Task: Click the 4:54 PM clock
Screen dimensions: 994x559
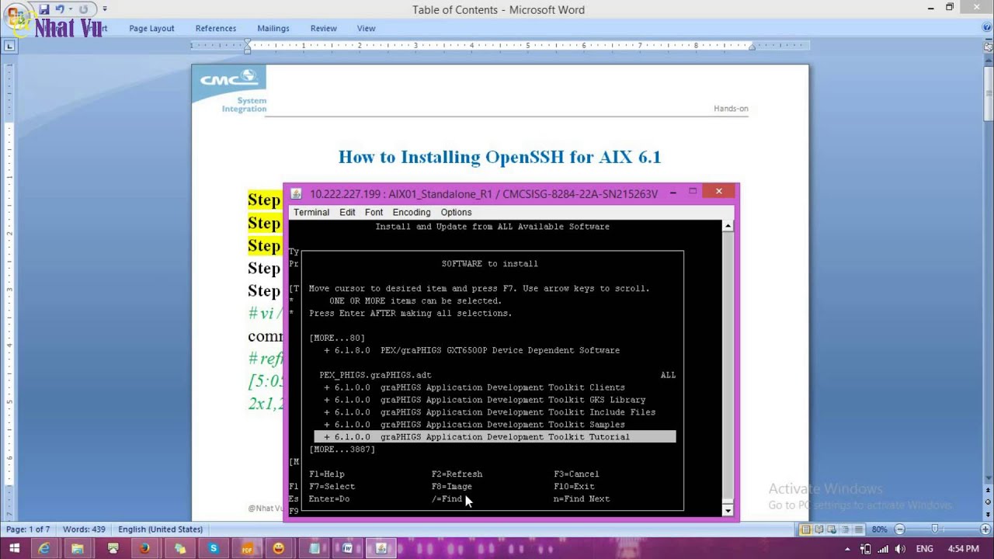Action: [964, 549]
